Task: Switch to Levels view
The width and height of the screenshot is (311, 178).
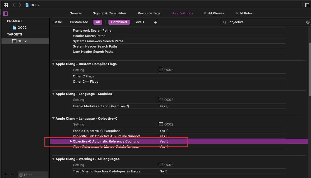Action: point(139,22)
